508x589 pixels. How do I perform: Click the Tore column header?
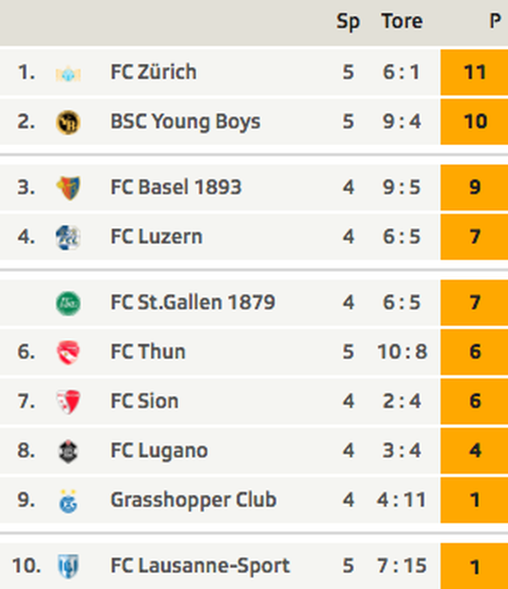402,21
